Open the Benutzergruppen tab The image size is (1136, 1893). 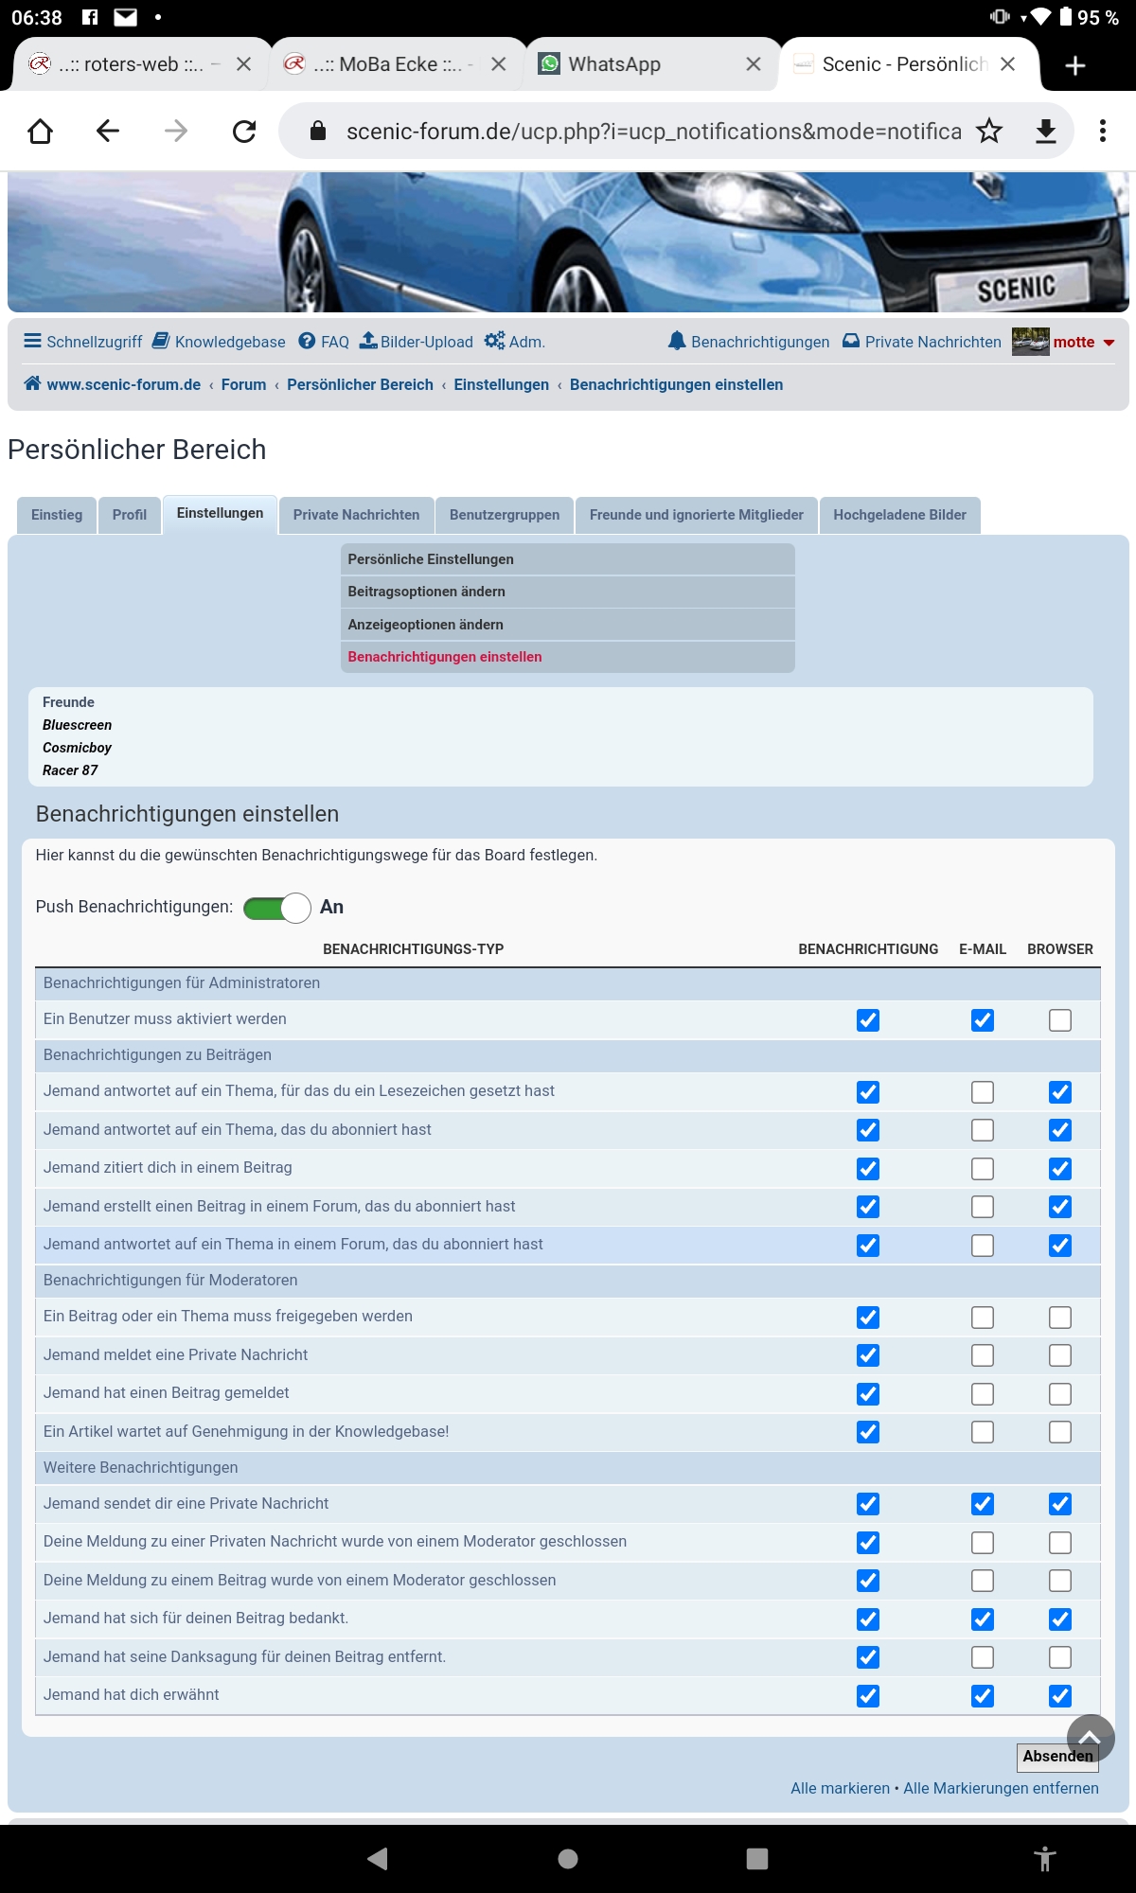point(505,515)
